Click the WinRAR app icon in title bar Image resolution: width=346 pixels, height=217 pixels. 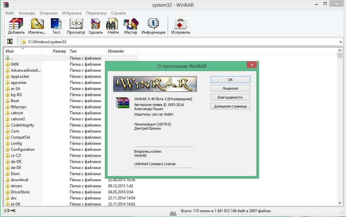[6, 4]
